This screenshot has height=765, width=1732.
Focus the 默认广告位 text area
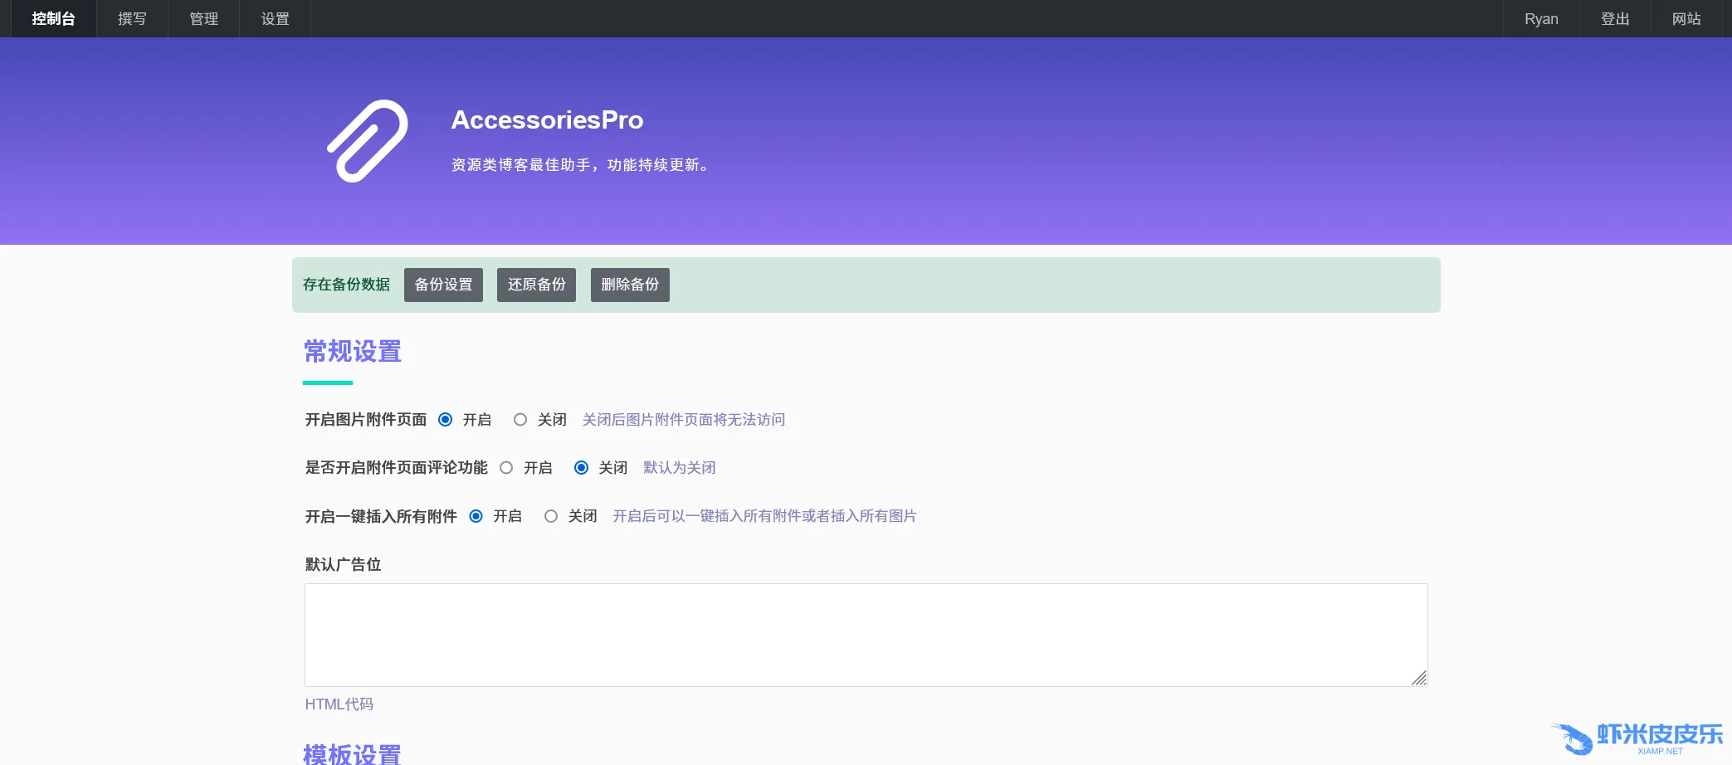(x=866, y=635)
